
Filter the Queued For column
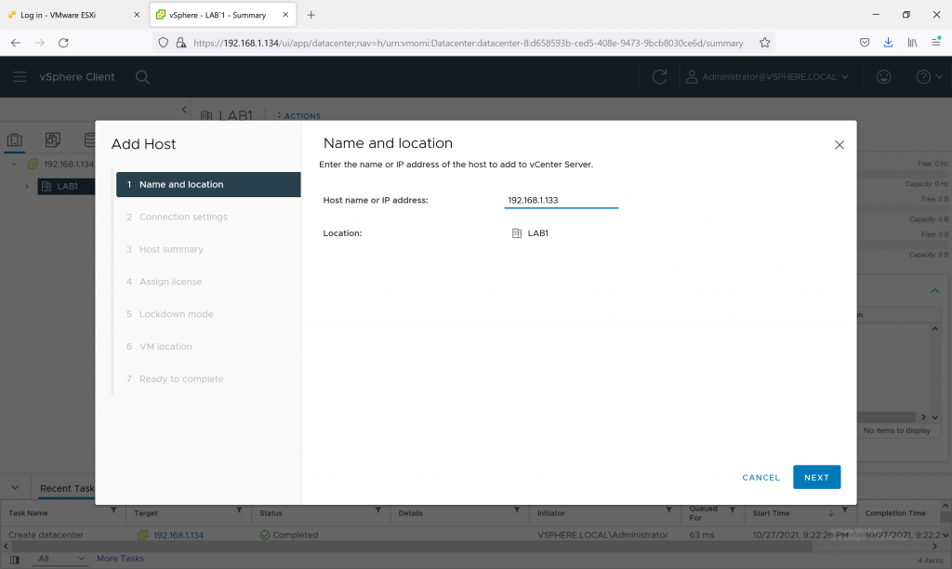733,510
